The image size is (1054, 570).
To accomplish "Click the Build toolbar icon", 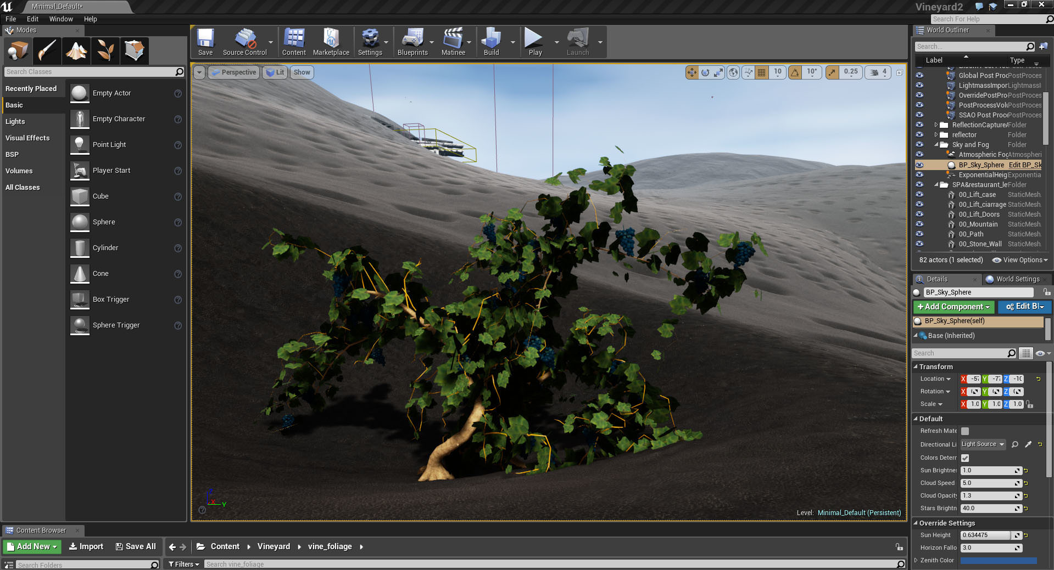I will pyautogui.click(x=491, y=42).
